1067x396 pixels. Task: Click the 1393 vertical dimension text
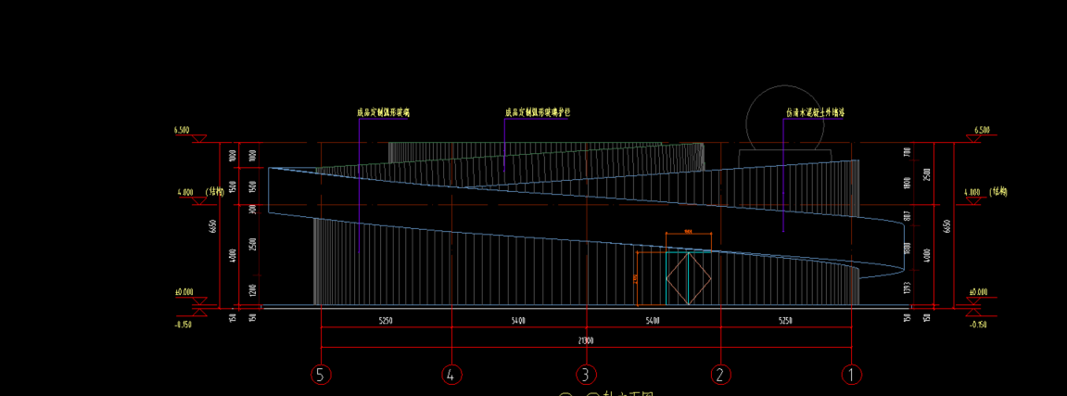click(x=906, y=288)
